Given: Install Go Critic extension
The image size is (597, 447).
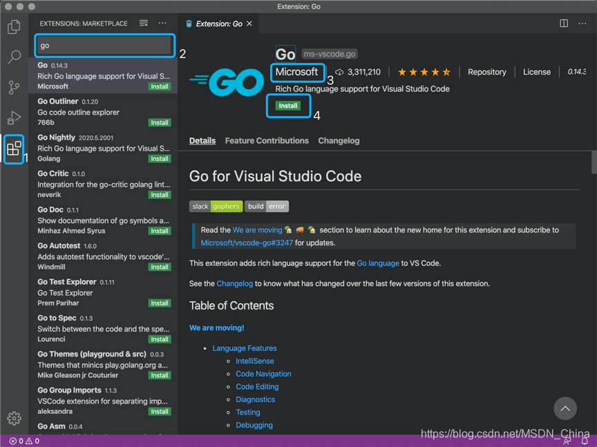Looking at the screenshot, I should [x=160, y=195].
